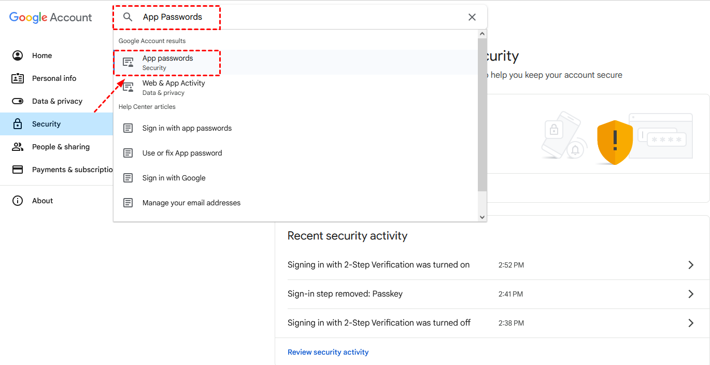Click the Home sidebar icon
710x365 pixels.
point(18,55)
